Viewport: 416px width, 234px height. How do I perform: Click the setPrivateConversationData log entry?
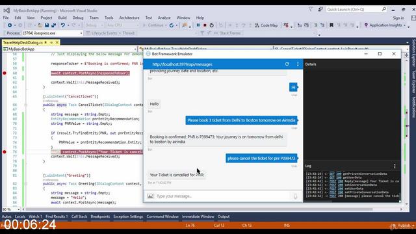pyautogui.click(x=347, y=192)
